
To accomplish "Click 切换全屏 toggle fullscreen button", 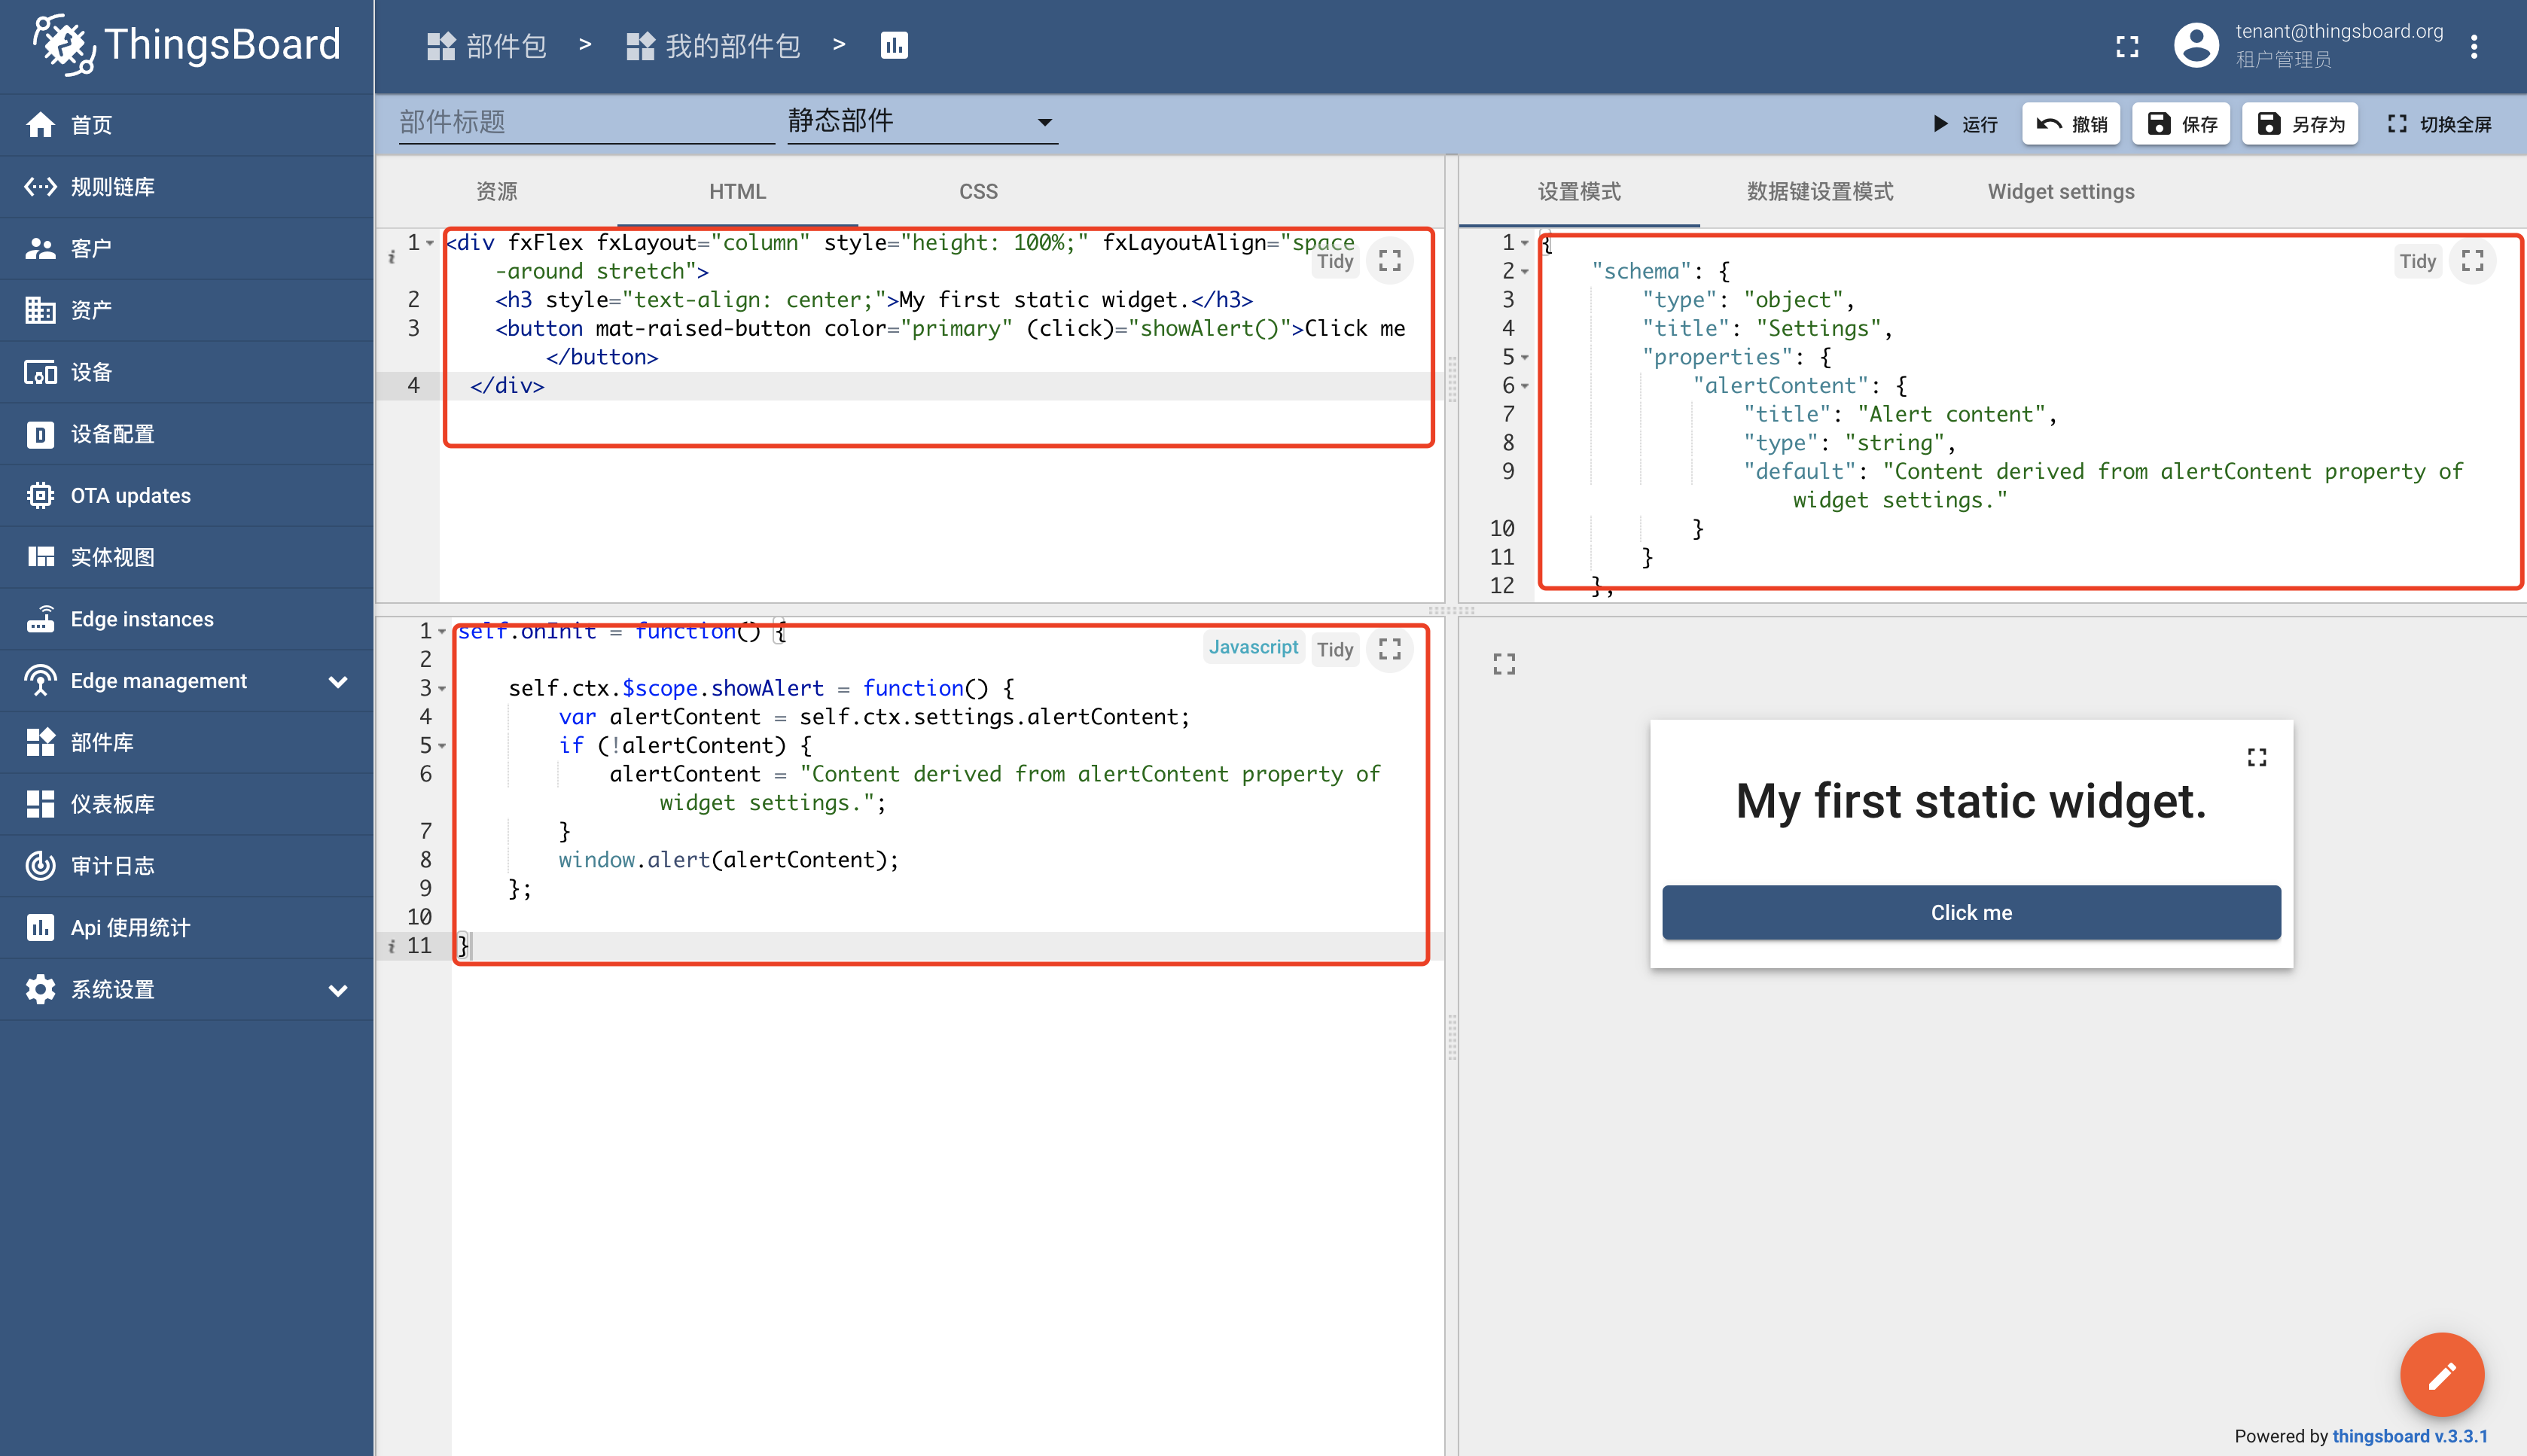I will (2439, 124).
